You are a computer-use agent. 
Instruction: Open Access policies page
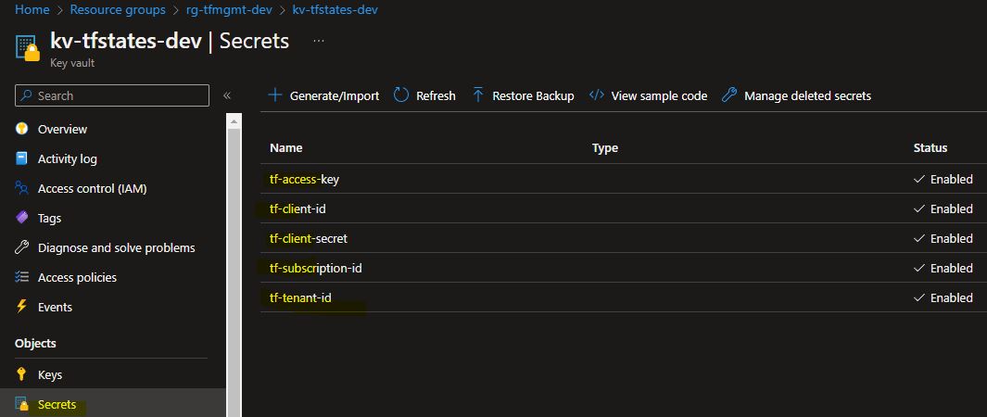coord(78,277)
